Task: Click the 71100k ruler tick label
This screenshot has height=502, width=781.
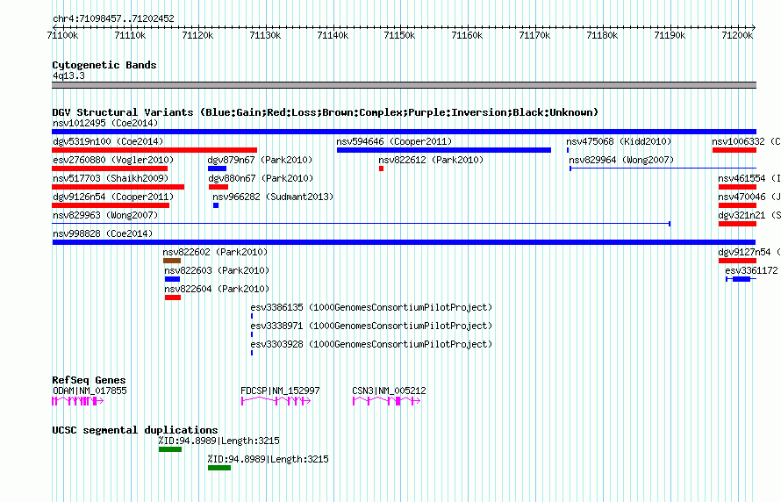Action: pyautogui.click(x=62, y=35)
